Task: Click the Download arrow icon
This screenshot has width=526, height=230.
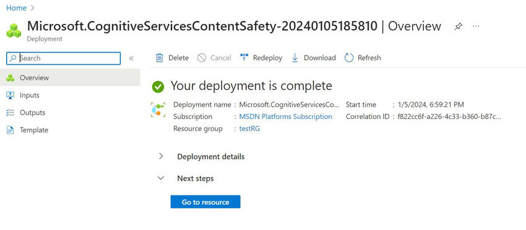Action: (x=295, y=58)
